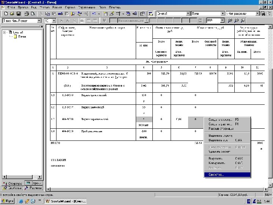Zoom out with the minus magnifier
273x205 pixels.
(x=236, y=20)
